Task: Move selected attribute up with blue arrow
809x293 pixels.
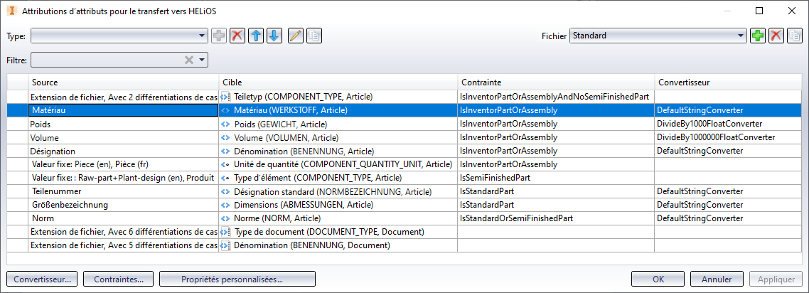Action: [x=256, y=36]
